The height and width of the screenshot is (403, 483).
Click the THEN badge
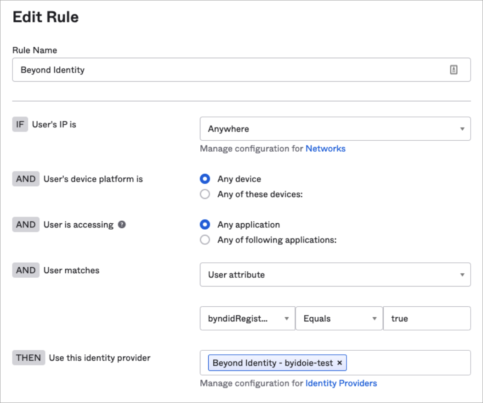tap(28, 358)
